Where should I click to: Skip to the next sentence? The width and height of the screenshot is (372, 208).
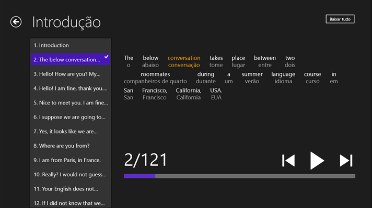[x=346, y=161]
